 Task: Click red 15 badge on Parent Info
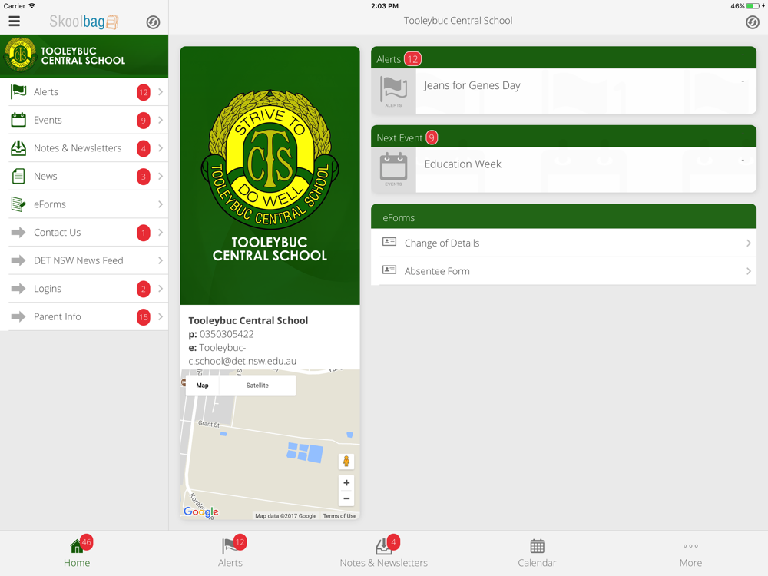pyautogui.click(x=143, y=317)
